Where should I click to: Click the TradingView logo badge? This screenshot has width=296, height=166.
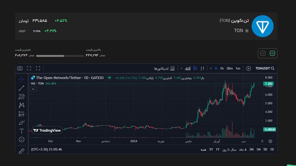[47, 130]
